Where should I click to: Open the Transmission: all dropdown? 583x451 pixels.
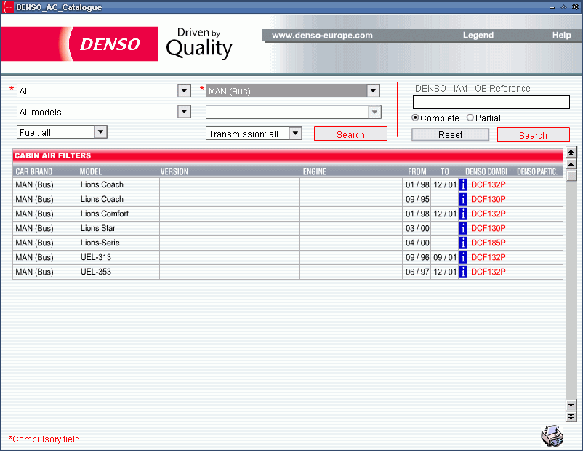(x=295, y=134)
